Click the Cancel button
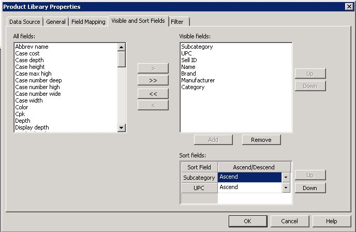This screenshot has height=232, width=356. click(289, 221)
